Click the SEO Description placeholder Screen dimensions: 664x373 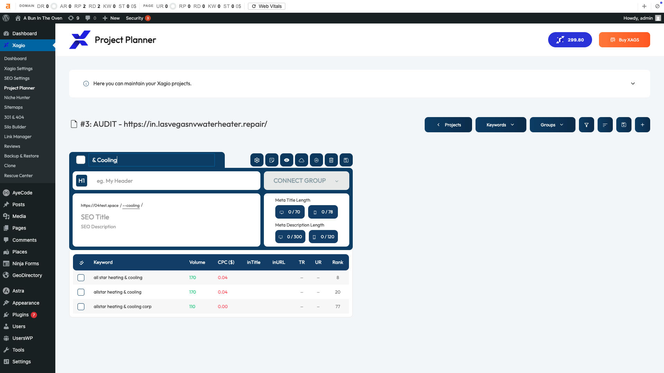click(x=98, y=227)
